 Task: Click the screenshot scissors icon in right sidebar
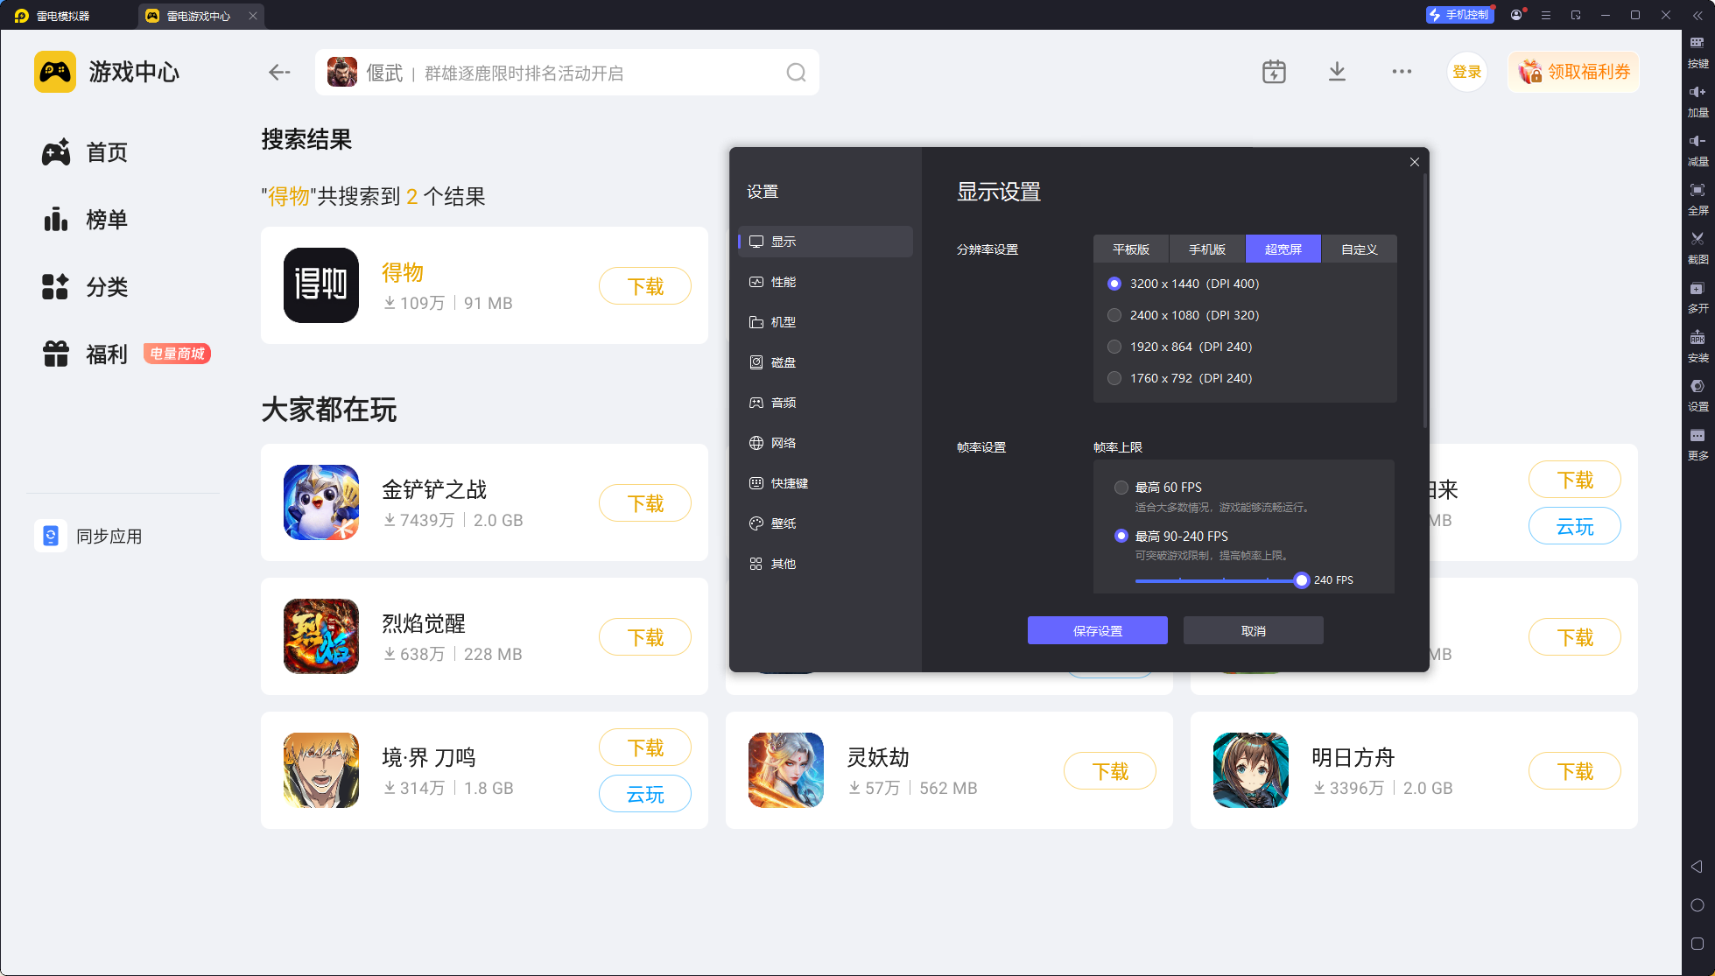[1697, 239]
